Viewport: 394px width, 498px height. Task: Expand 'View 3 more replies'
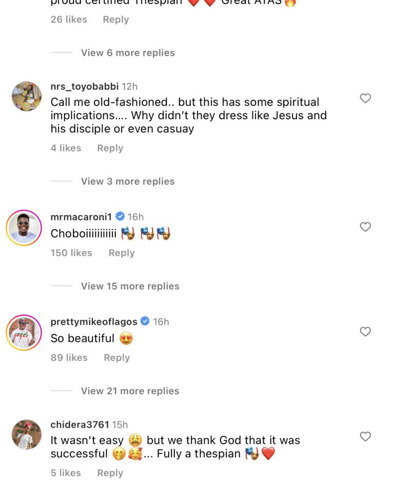point(128,181)
